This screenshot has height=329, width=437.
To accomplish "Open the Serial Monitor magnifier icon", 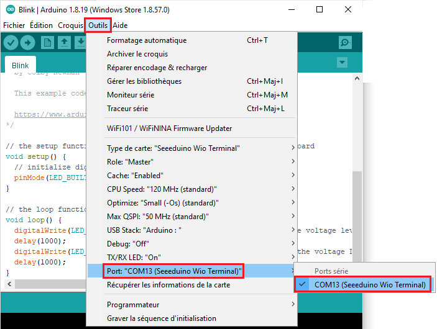I will 345,43.
